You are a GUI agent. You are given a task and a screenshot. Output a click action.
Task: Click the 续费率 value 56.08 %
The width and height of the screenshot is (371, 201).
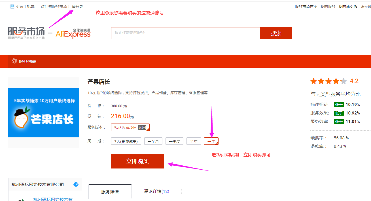(341, 138)
